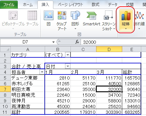Screen dimensions: 146x116
Task: Open the illustrations group dialog launcher
Action: pyautogui.click(x=79, y=34)
